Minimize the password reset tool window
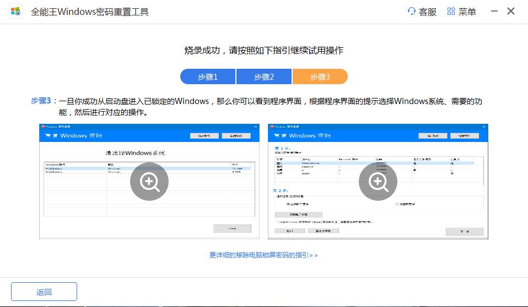528x307 pixels. (493, 12)
